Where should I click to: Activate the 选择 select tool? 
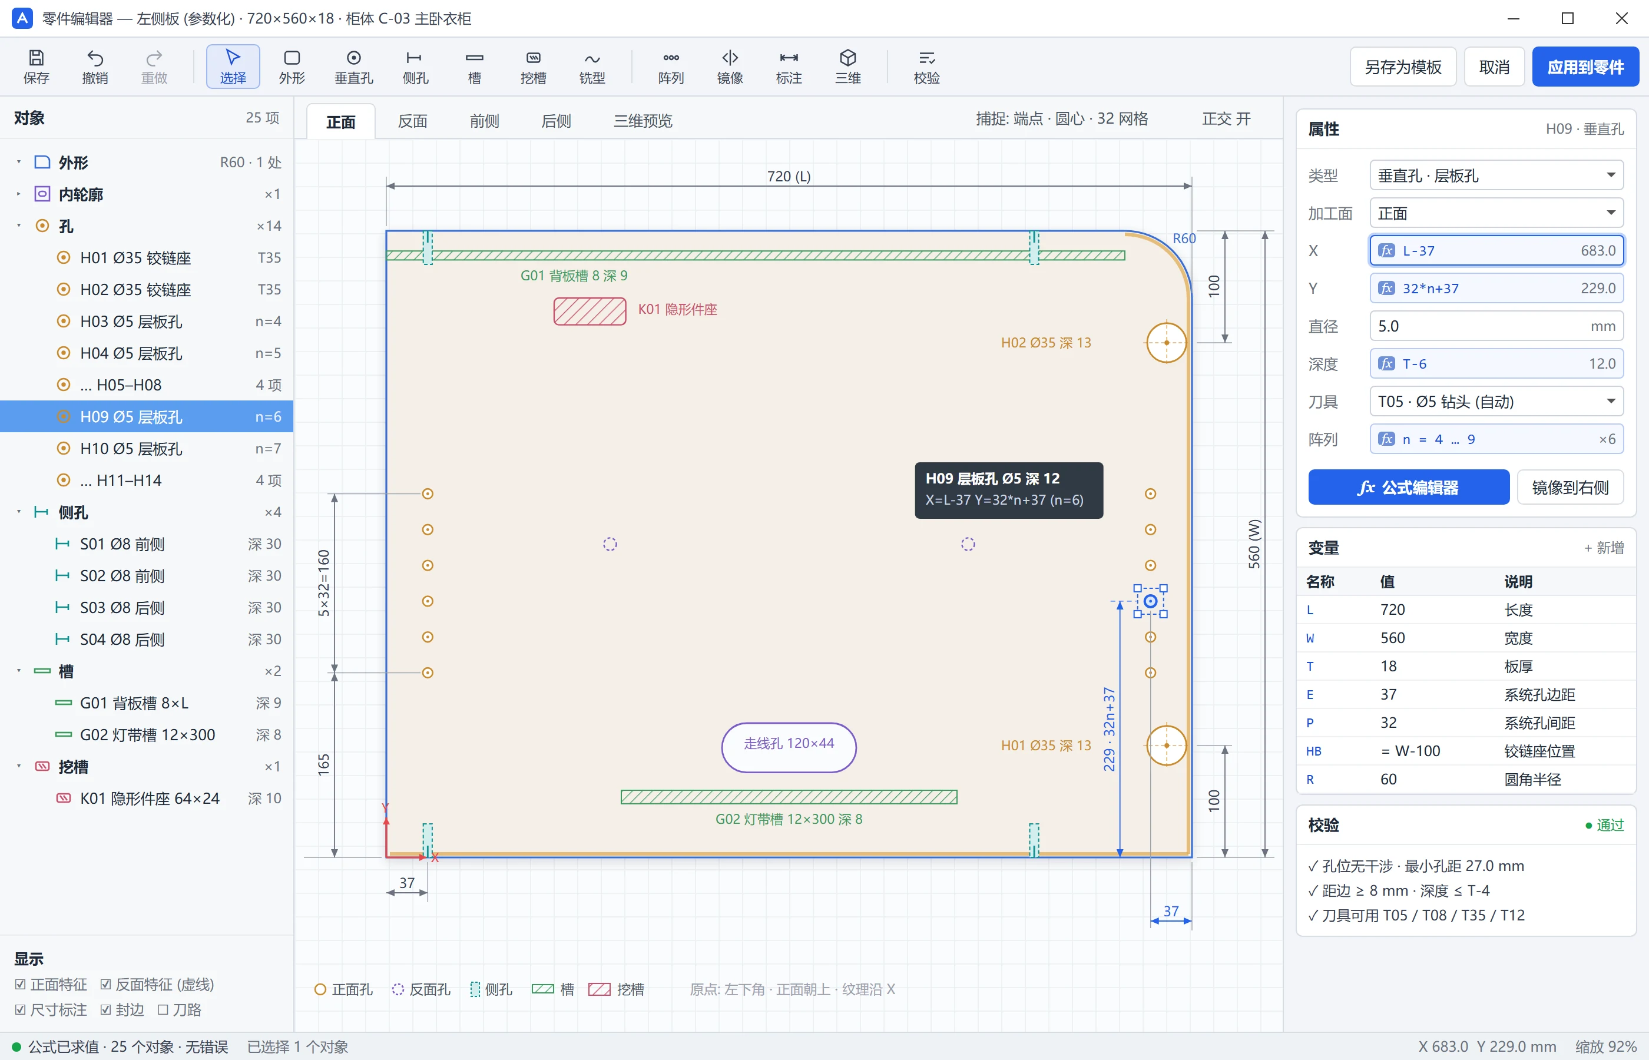click(233, 67)
